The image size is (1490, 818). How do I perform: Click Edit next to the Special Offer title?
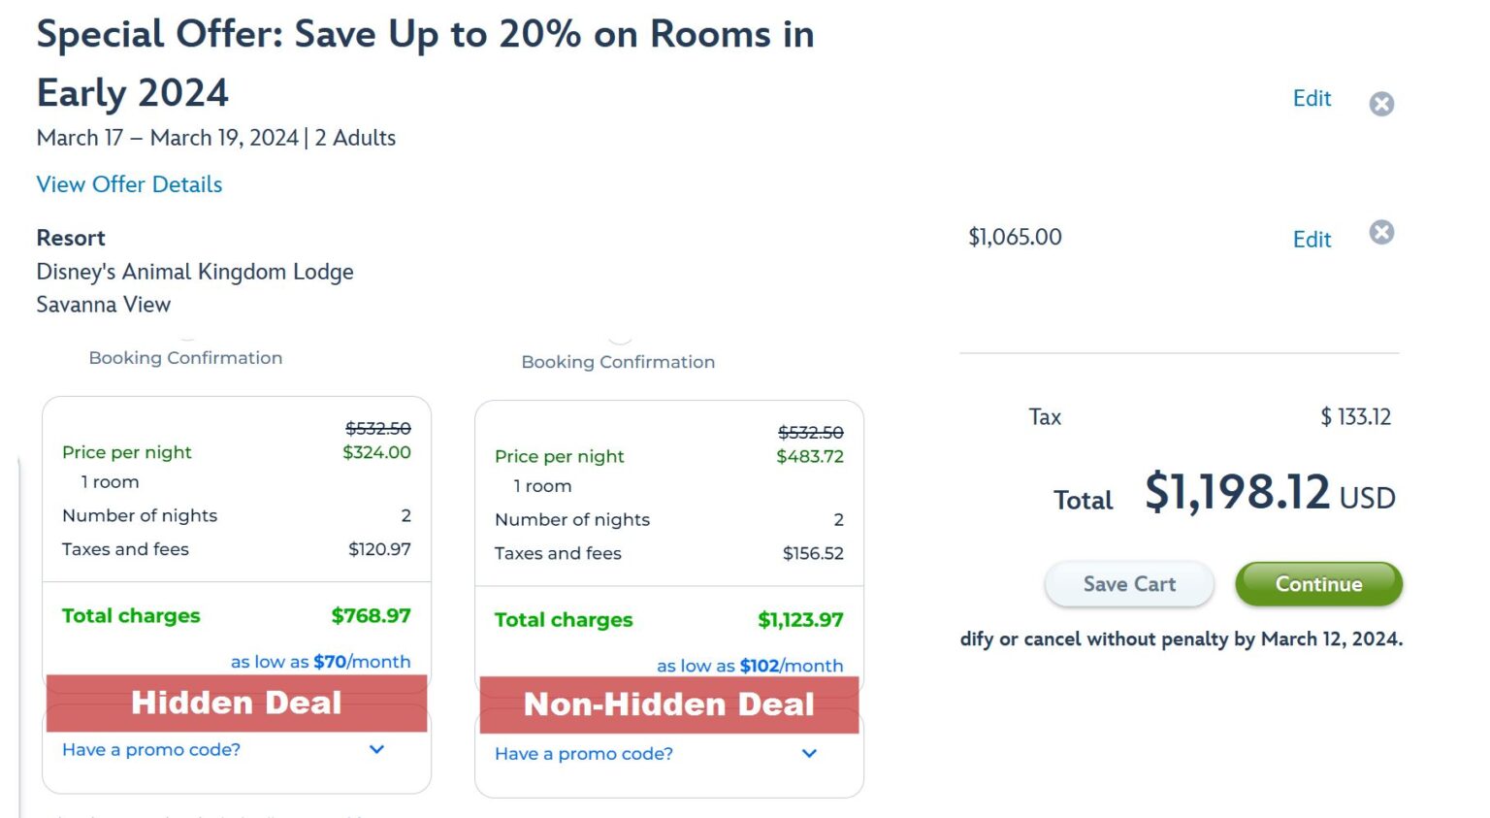click(x=1312, y=99)
